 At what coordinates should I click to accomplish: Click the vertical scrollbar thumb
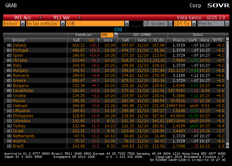pos(227,61)
